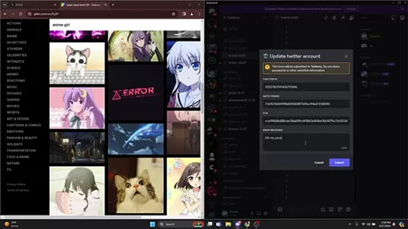
Task: Click Update in the Discord top banner
Action: coord(351,9)
